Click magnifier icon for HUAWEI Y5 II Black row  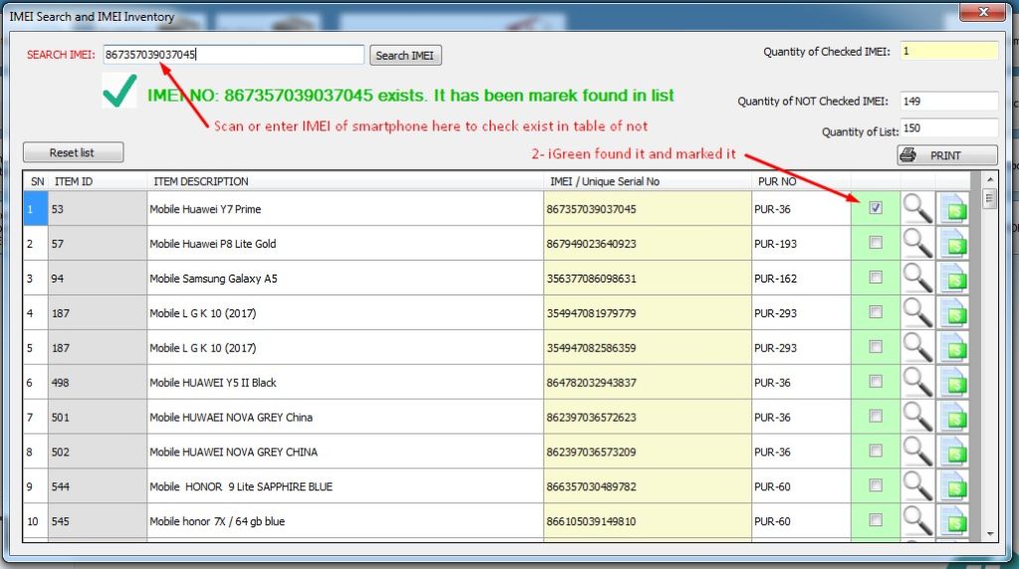pyautogui.click(x=917, y=383)
